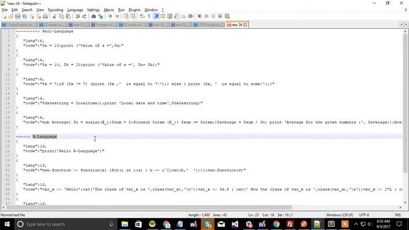Open the Plugins menu

point(135,10)
